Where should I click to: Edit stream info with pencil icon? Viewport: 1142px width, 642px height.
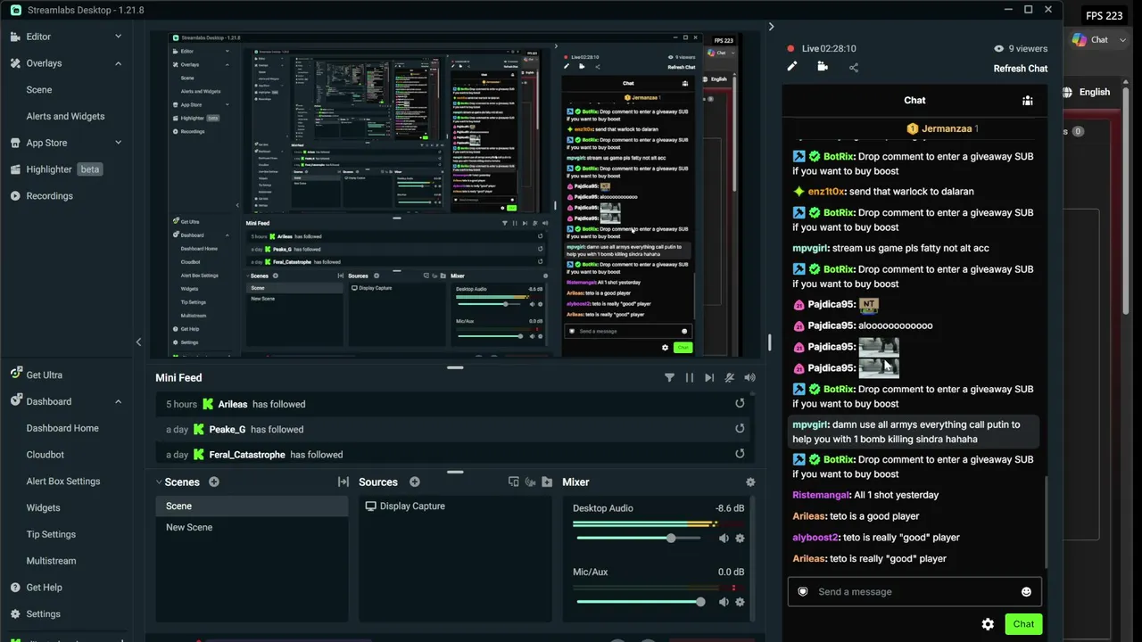(x=791, y=67)
